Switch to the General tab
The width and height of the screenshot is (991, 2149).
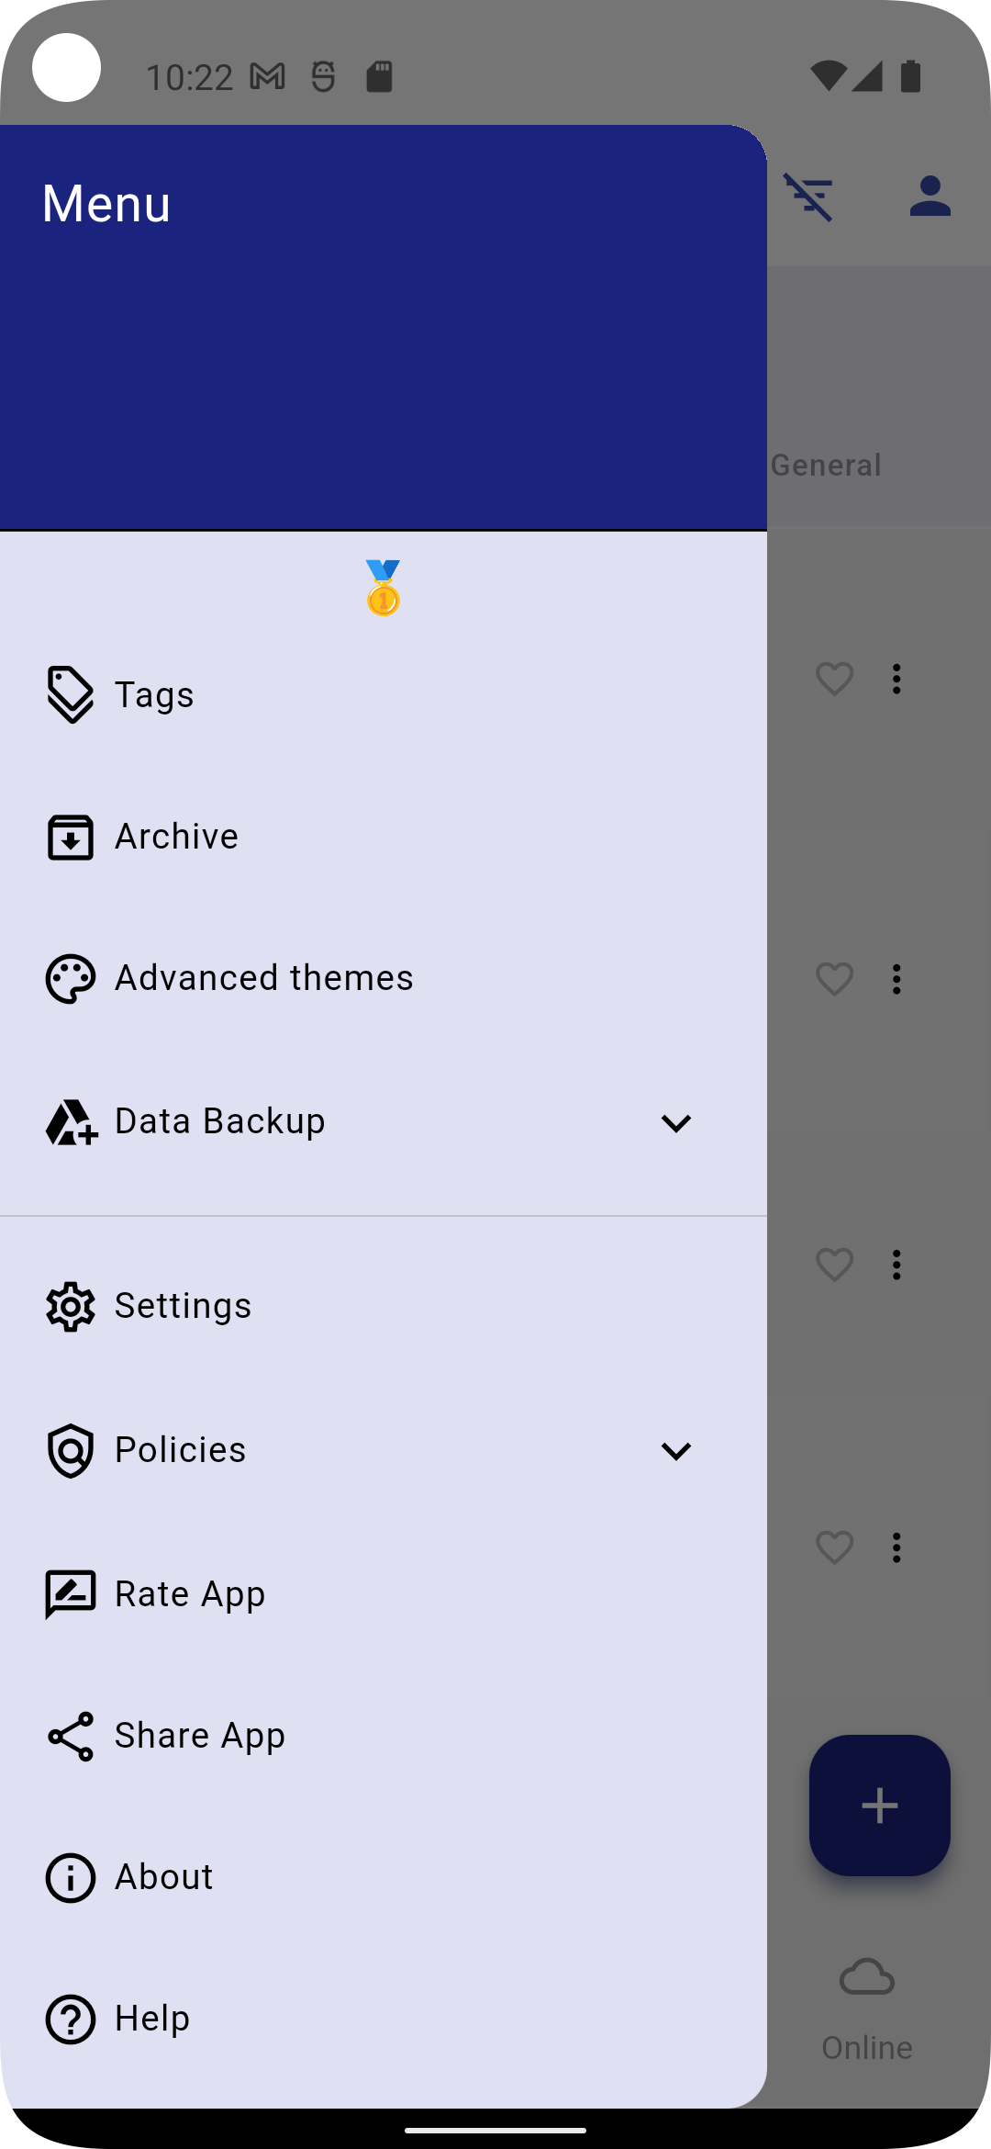[x=826, y=465]
